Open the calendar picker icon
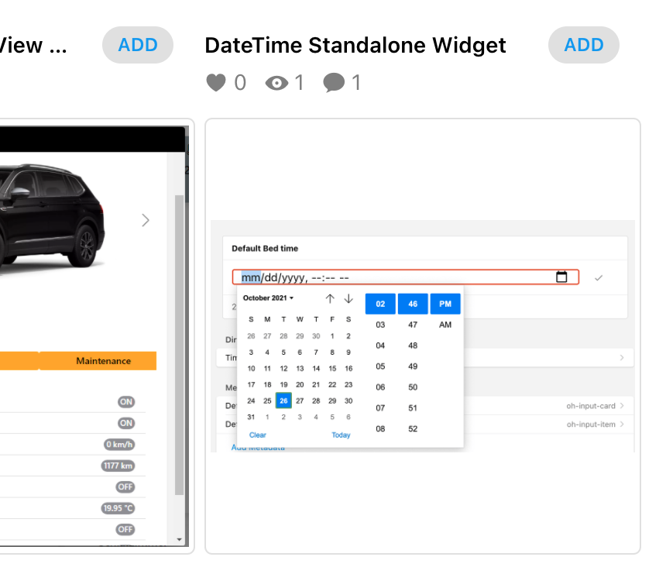 tap(562, 277)
